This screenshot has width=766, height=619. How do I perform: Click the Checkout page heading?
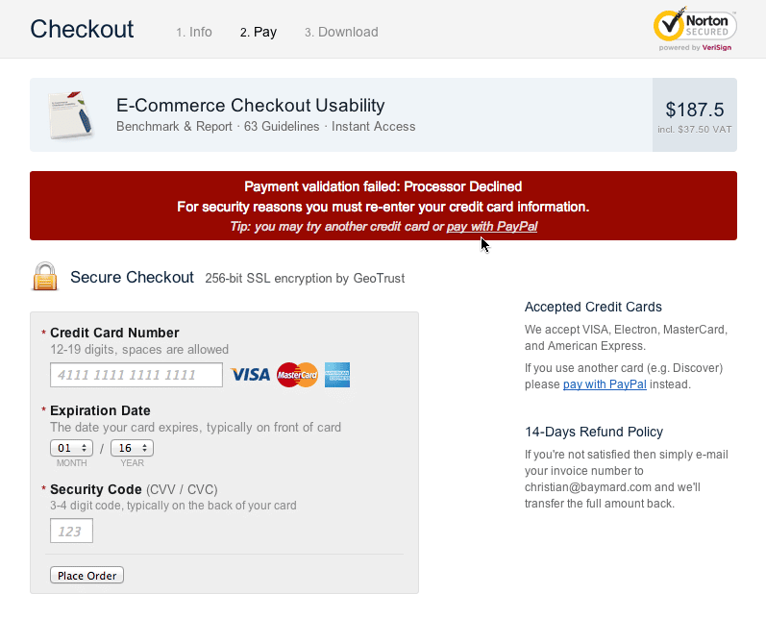(82, 29)
